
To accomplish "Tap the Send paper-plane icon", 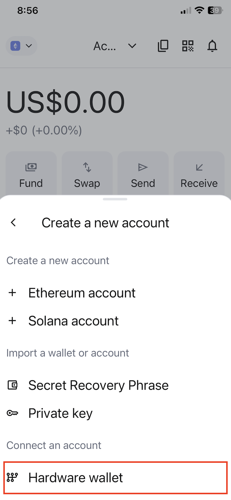I will [143, 167].
